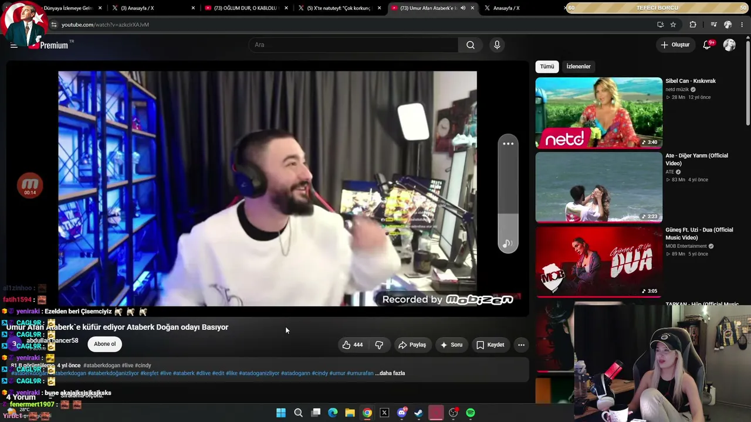Select the Tümü filter chip
751x422 pixels.
tap(547, 67)
